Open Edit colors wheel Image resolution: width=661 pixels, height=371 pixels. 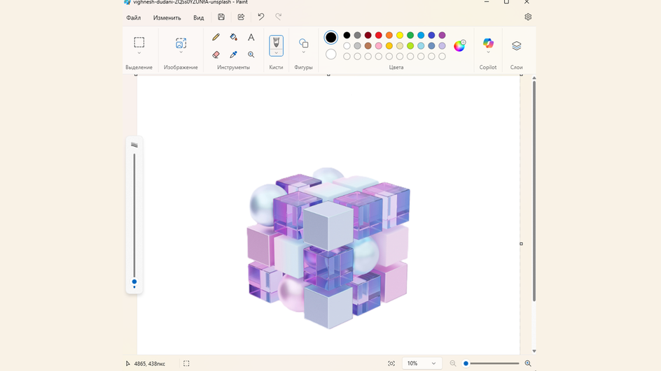coord(459,45)
